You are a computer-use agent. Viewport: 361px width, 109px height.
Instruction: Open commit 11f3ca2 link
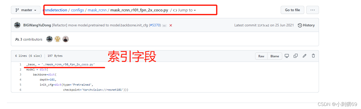263,25
